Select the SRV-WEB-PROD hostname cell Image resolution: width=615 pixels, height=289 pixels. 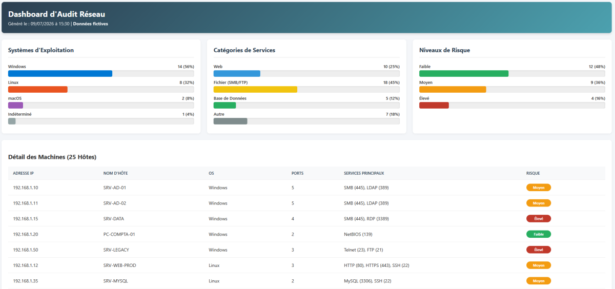pos(119,265)
